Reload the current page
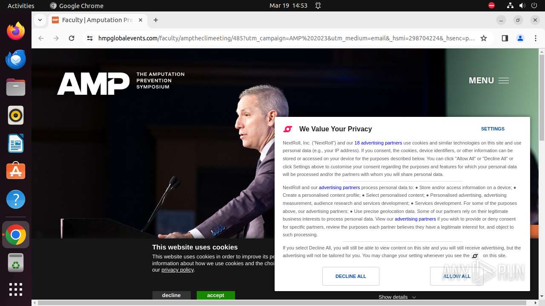The width and height of the screenshot is (545, 306). tap(72, 38)
